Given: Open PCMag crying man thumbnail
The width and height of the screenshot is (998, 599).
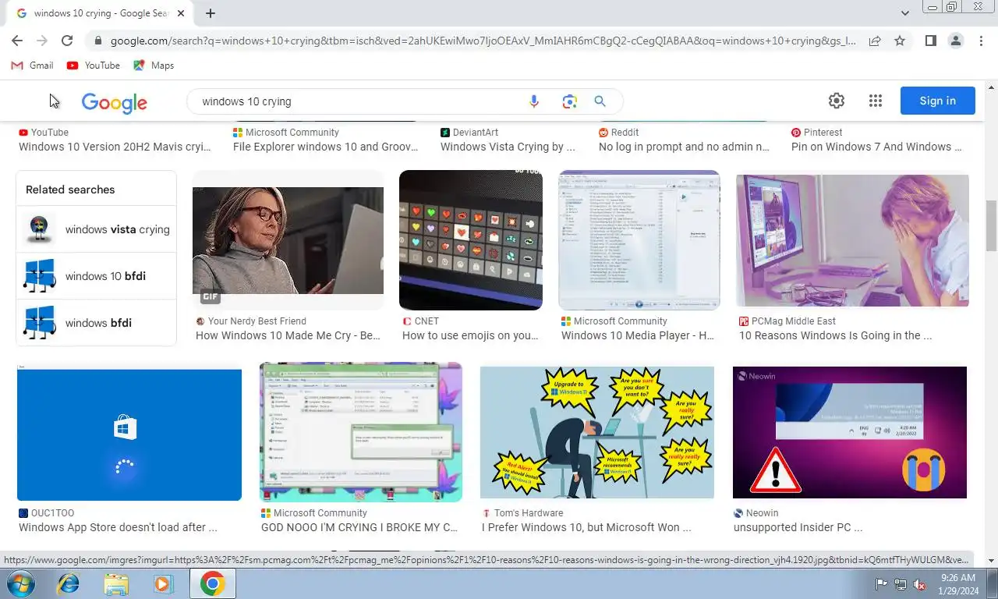Looking at the screenshot, I should (852, 240).
